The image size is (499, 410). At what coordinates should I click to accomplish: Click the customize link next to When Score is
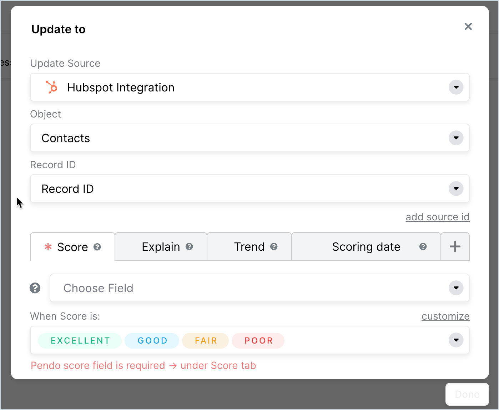(445, 316)
